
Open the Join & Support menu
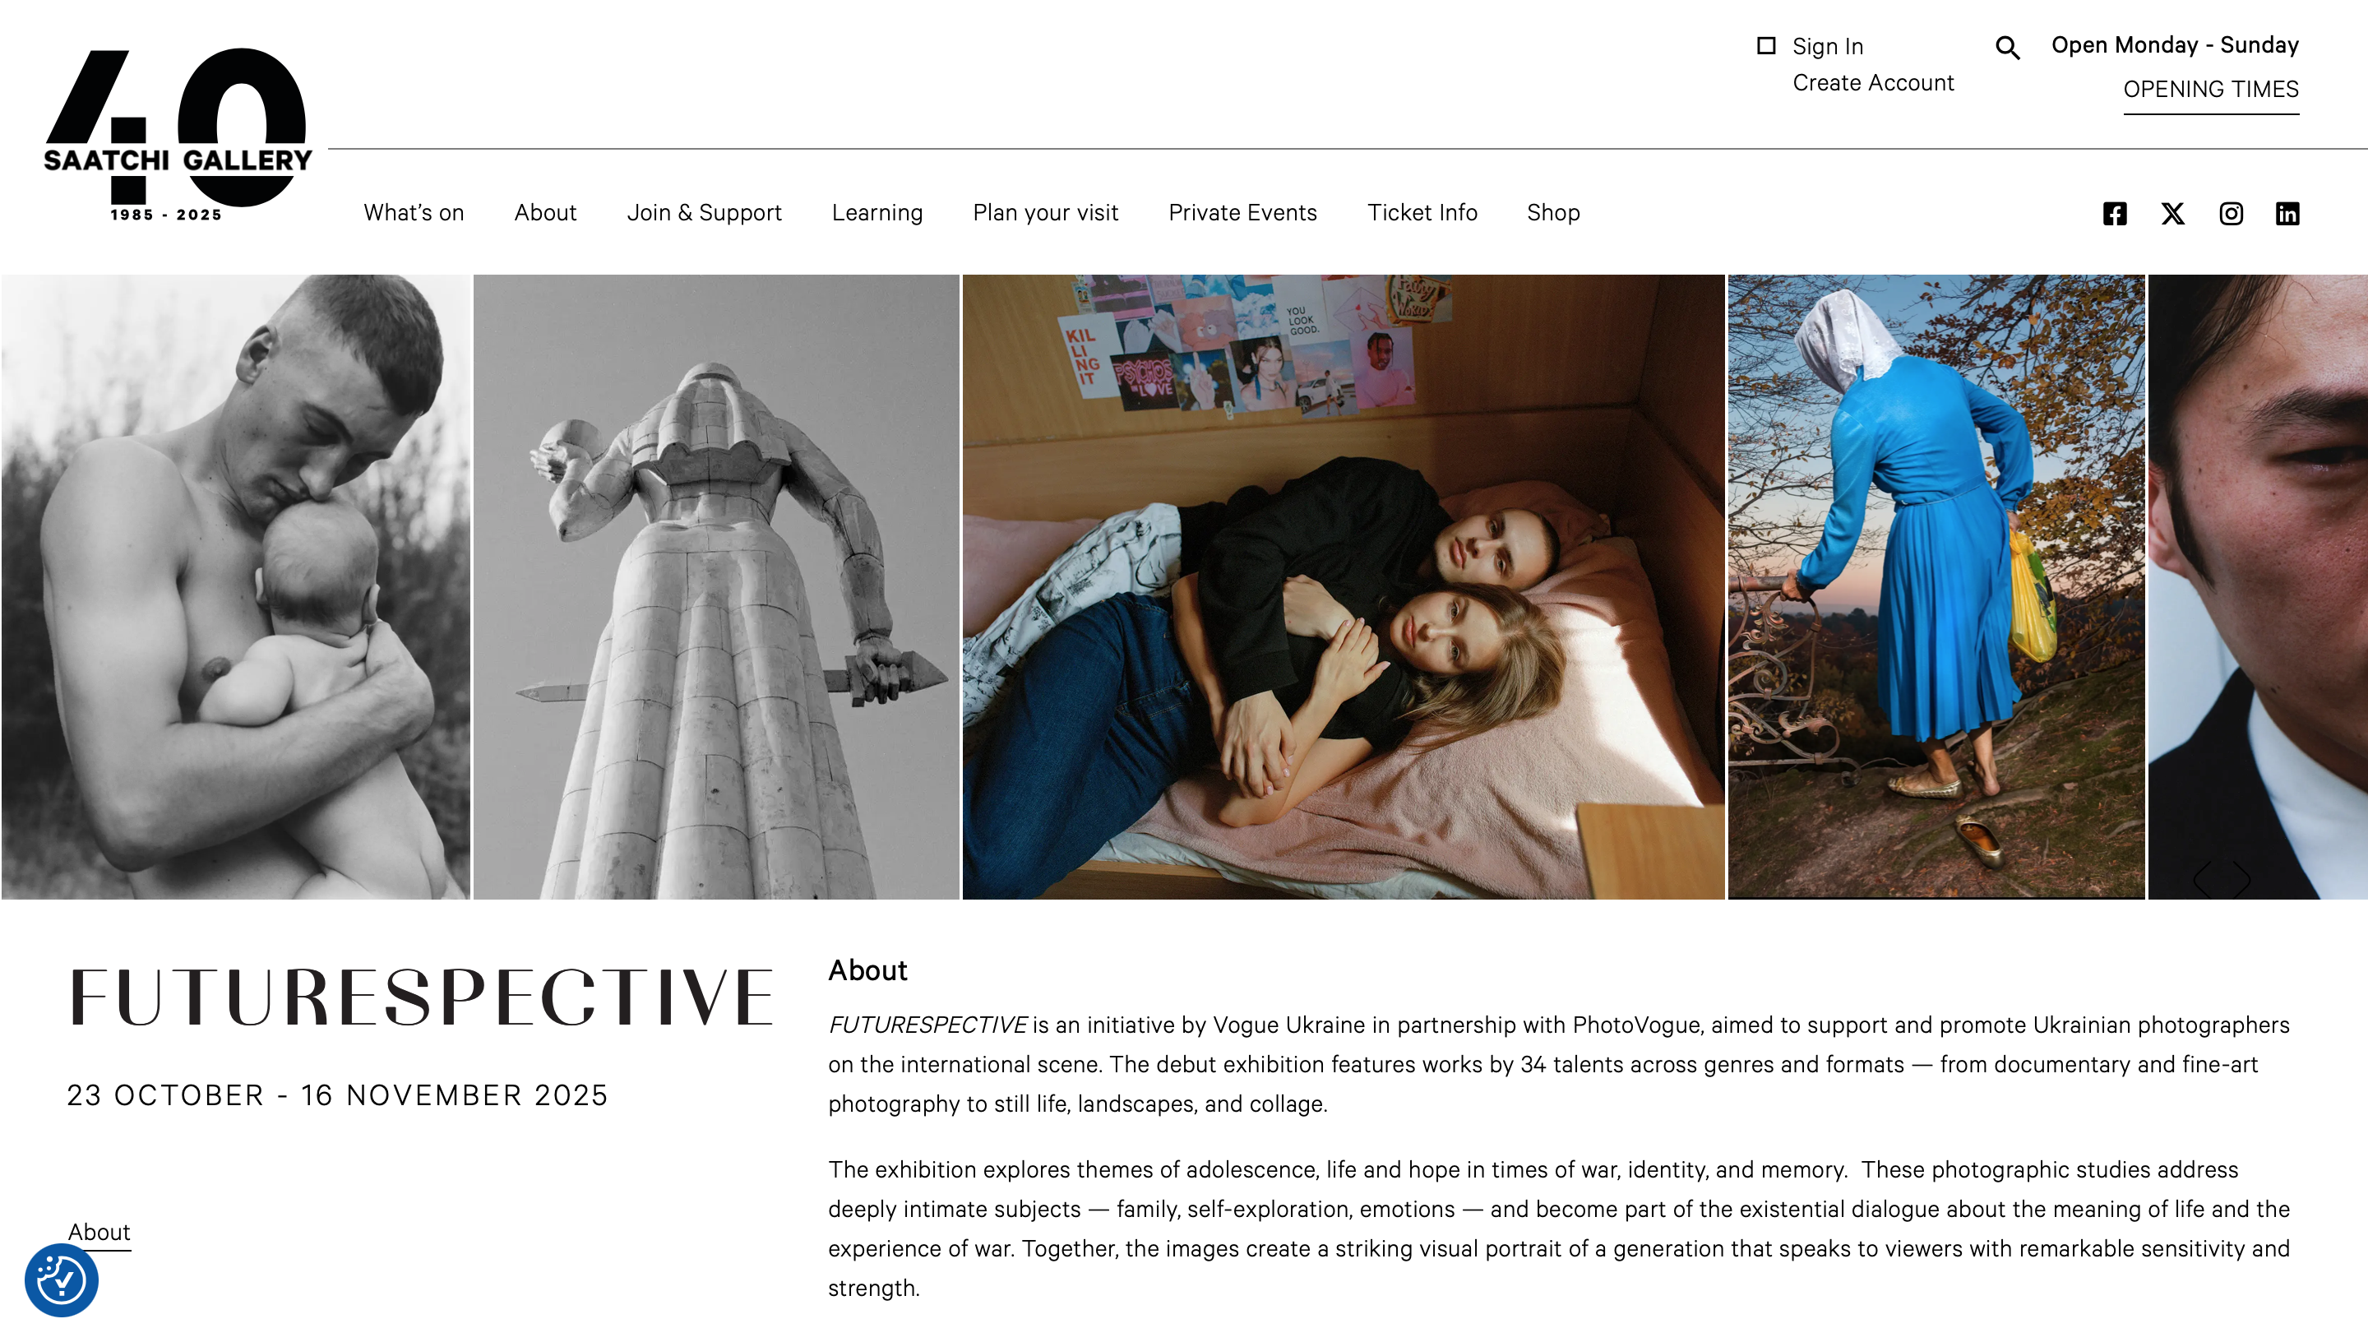tap(704, 213)
